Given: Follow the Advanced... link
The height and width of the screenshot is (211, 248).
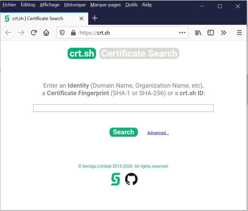Looking at the screenshot, I should pos(158,133).
